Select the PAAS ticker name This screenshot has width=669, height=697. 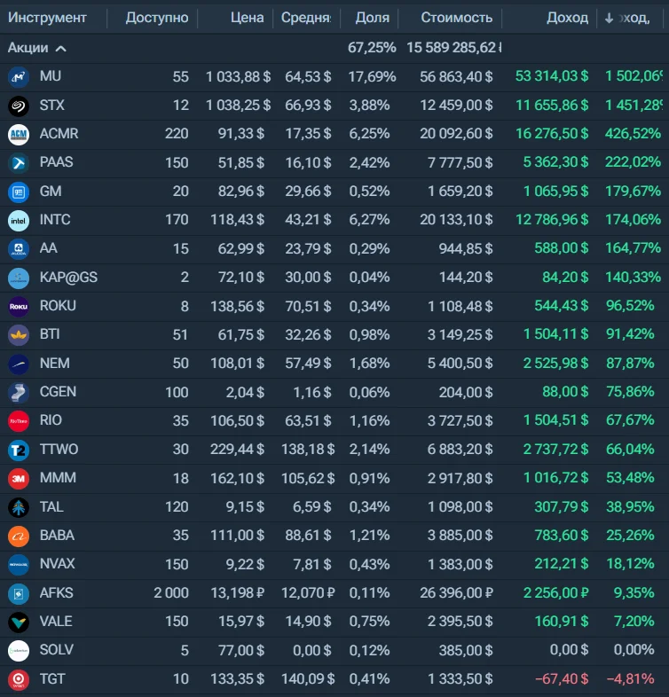(56, 161)
